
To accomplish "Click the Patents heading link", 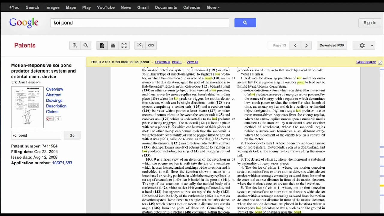I will coord(25,45).
